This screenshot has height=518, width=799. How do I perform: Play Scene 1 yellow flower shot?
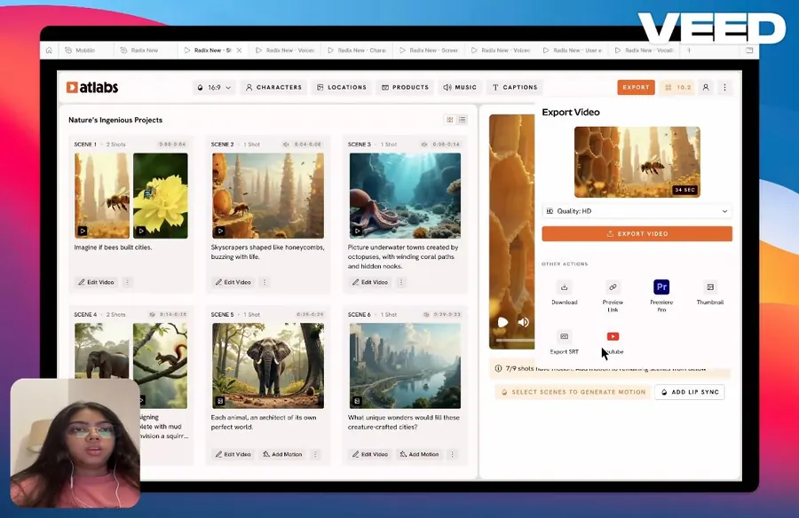tap(141, 232)
